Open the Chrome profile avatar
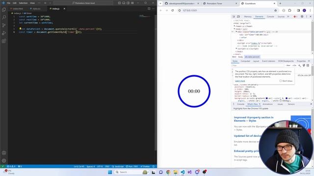The height and width of the screenshot is (176, 314). (x=304, y=10)
